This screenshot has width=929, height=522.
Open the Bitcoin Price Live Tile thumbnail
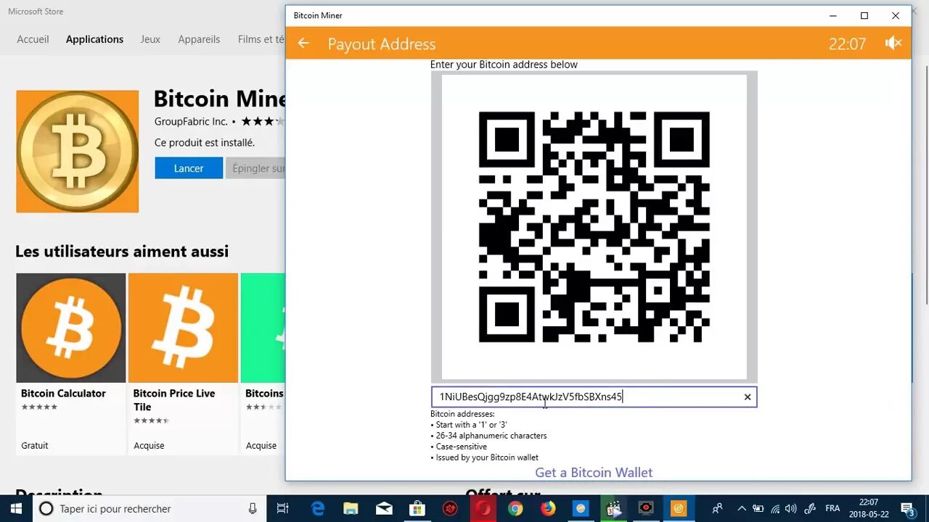pos(183,328)
